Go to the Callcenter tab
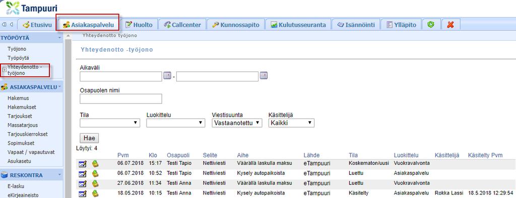This screenshot has height=198, width=516. [x=182, y=25]
